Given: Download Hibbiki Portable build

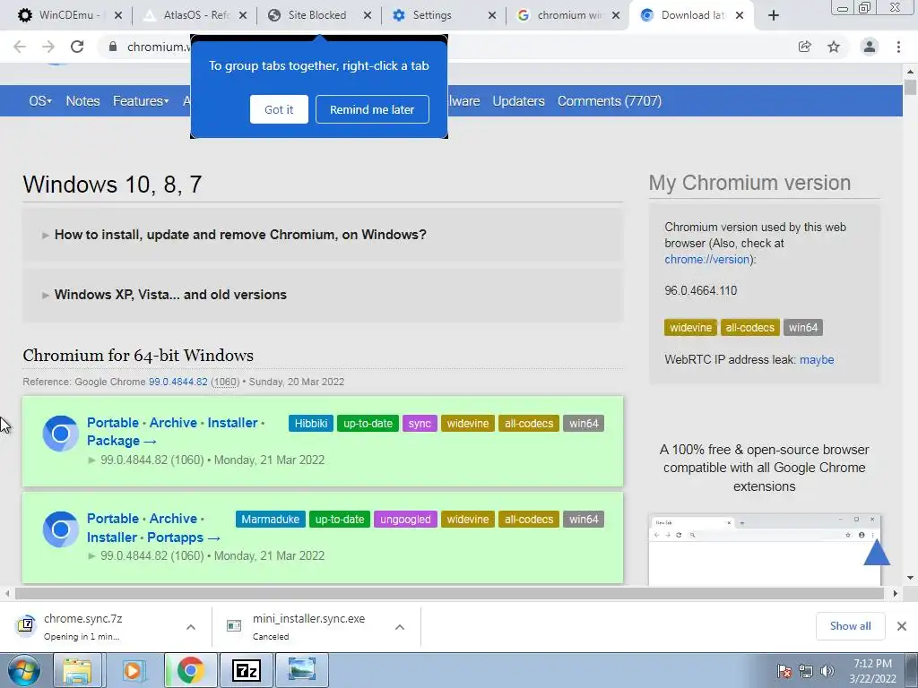Looking at the screenshot, I should point(113,423).
